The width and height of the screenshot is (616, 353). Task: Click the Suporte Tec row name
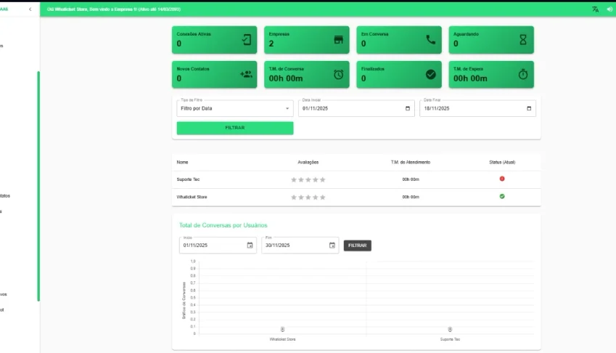188,179
